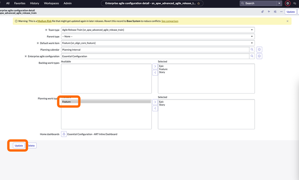
Task: Open the Default work item dropdown
Action: pos(158,43)
